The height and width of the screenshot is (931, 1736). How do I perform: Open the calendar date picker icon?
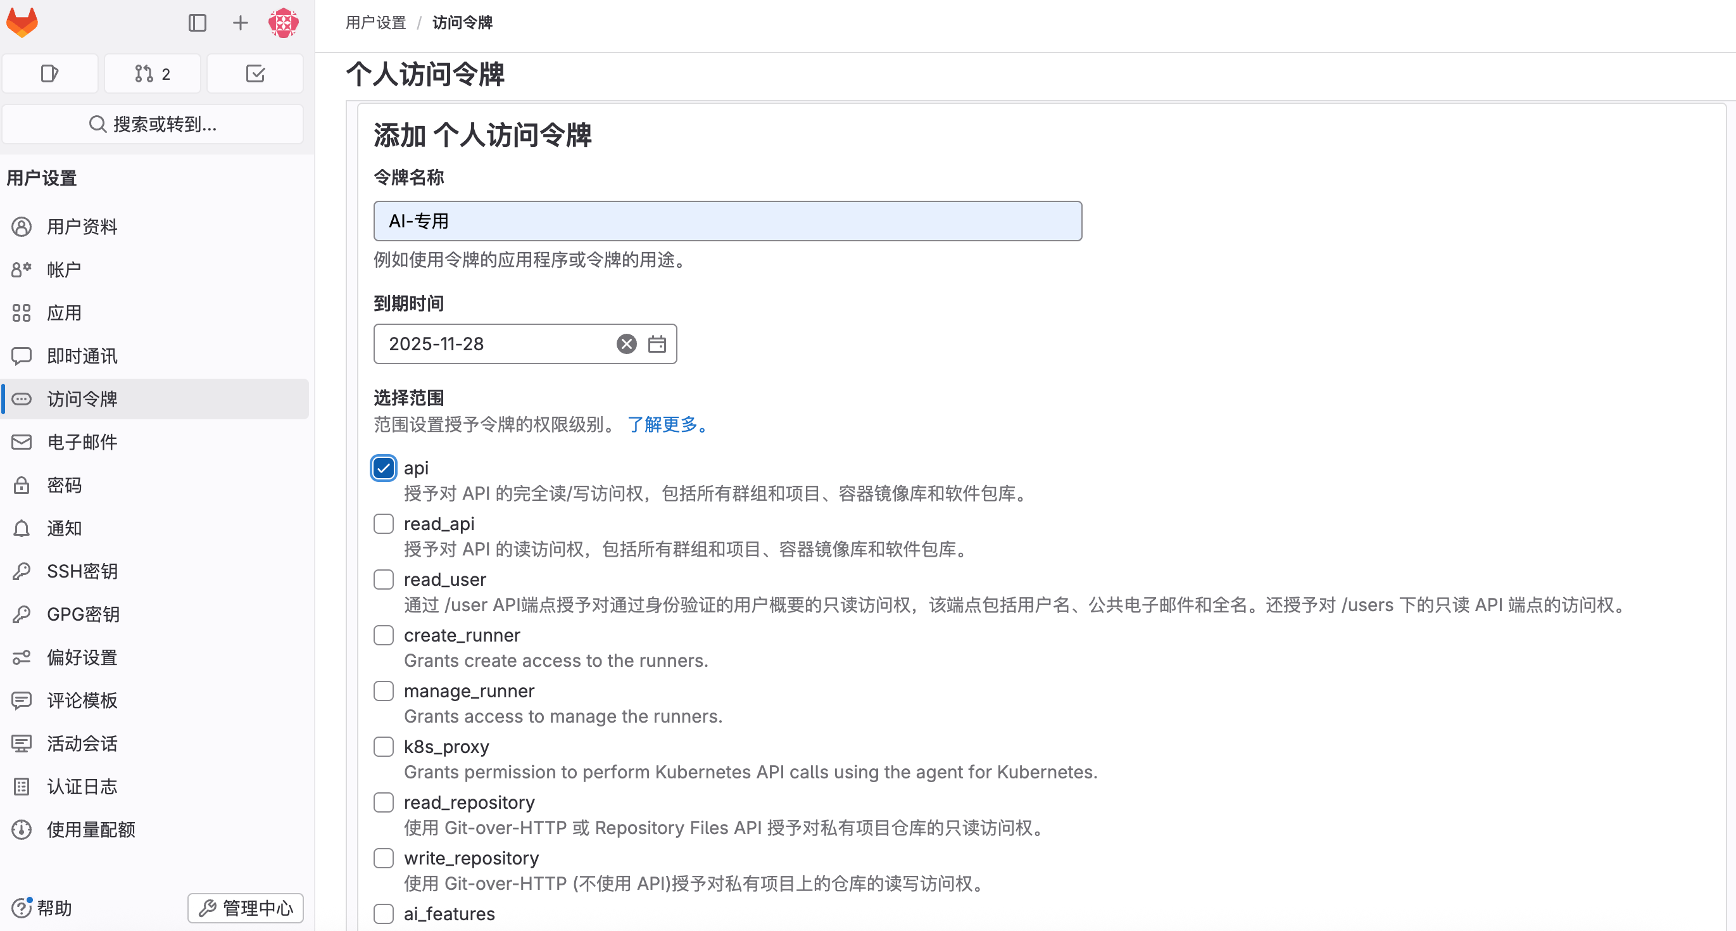pos(657,344)
